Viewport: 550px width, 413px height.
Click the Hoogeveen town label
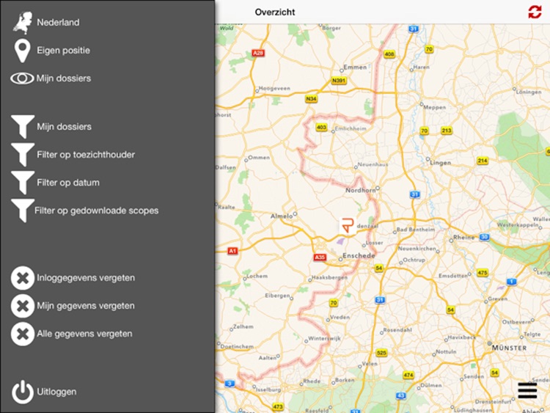point(274,89)
